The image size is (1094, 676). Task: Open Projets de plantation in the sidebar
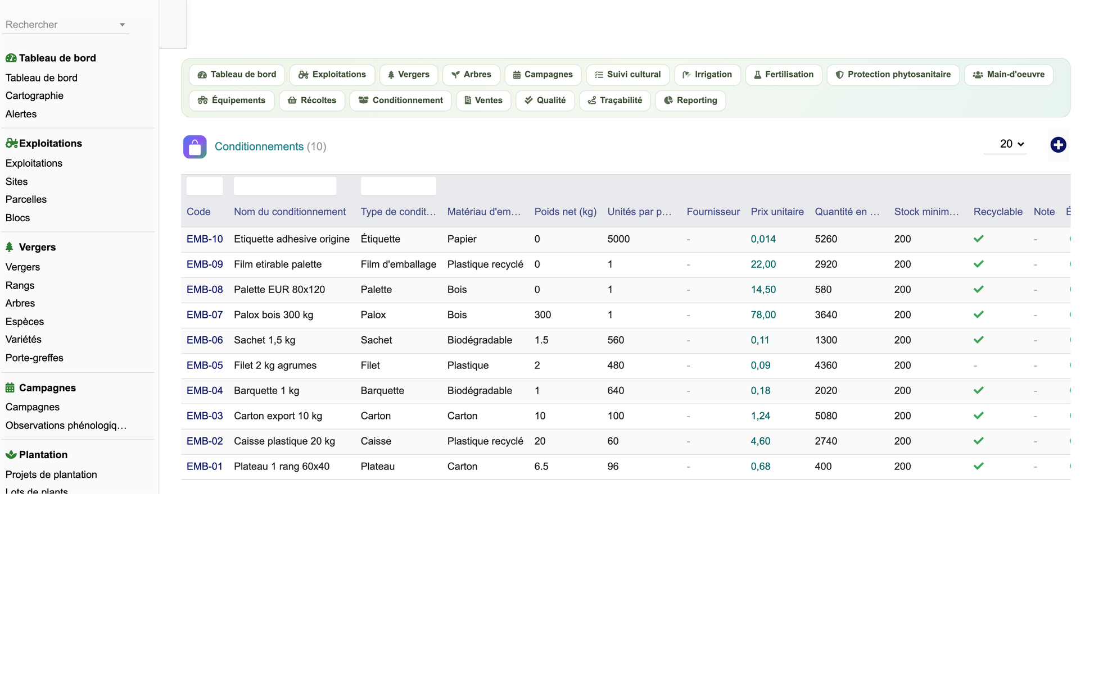[51, 474]
